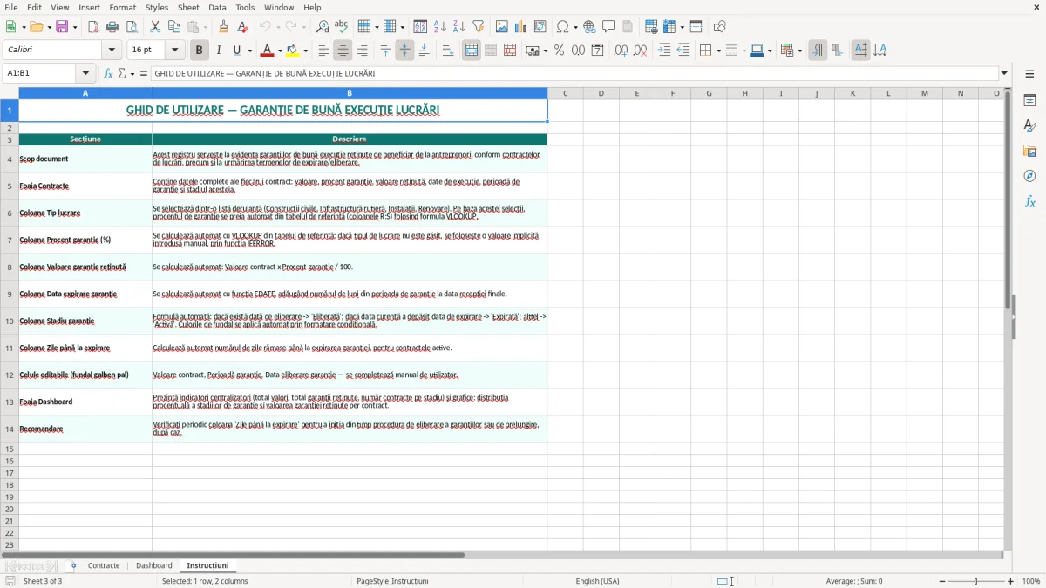Viewport: 1046px width, 588px height.
Task: Sort descending
Action: click(458, 27)
